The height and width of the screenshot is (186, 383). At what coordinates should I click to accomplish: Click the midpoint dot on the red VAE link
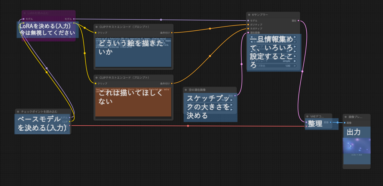(x=188, y=126)
